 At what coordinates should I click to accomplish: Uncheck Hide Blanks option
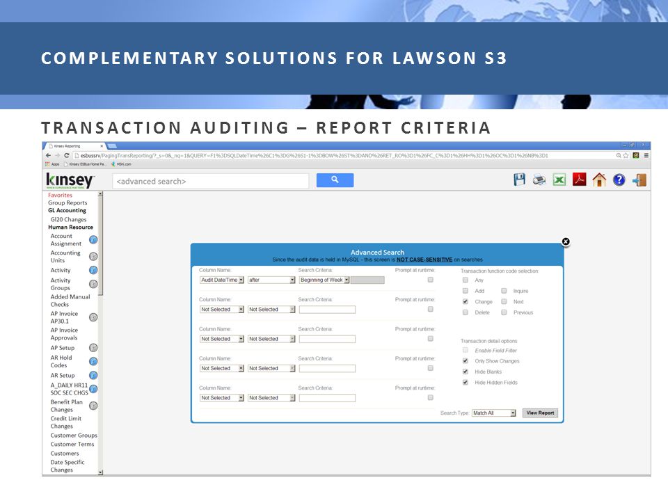pos(466,372)
